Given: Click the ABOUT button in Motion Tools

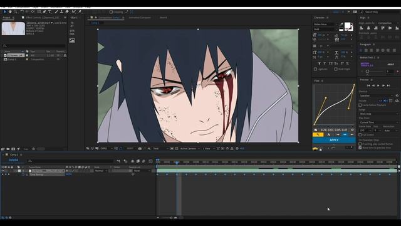Looking at the screenshot, I should 390,65.
